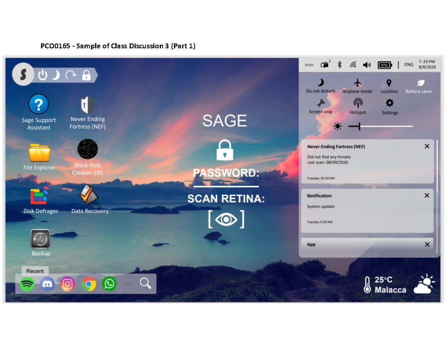Screen dimensions: 447x345
Task: Start a Screen snip
Action: (x=320, y=106)
